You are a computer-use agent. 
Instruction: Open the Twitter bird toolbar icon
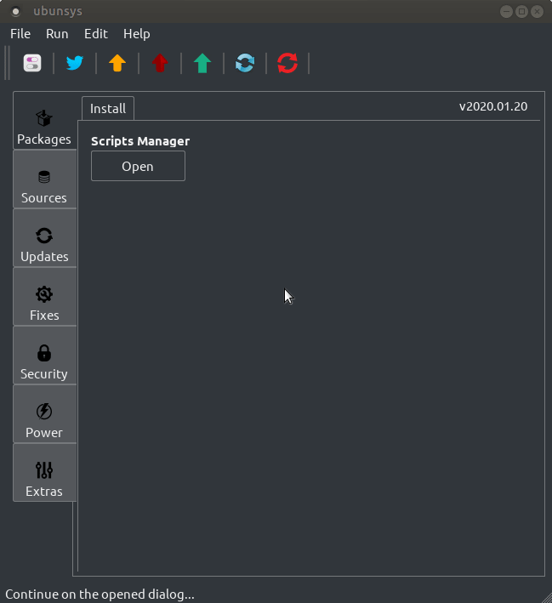point(75,63)
